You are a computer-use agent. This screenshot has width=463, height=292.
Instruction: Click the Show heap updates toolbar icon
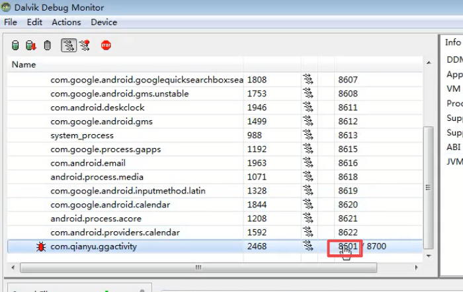(15, 46)
